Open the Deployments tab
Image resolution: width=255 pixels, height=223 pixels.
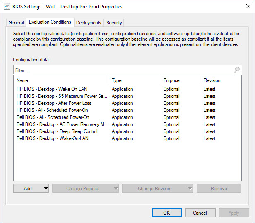(x=89, y=23)
